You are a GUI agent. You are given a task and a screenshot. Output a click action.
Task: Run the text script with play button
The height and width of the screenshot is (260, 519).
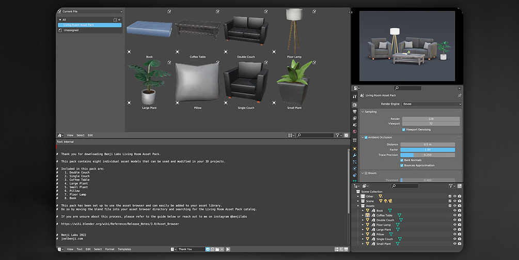228,249
